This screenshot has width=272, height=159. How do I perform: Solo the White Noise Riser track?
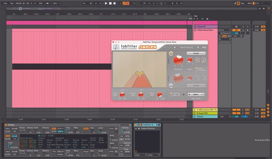(x=243, y=30)
